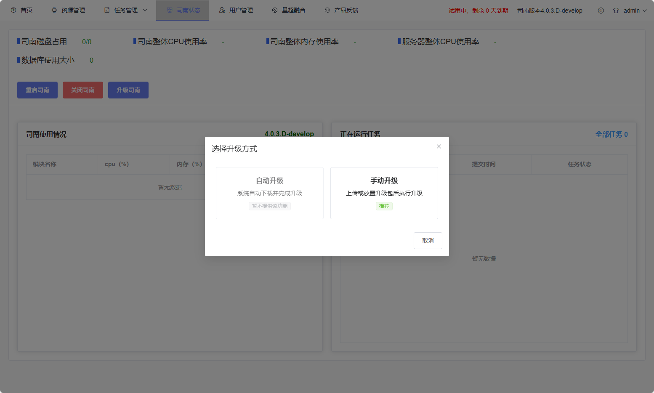The height and width of the screenshot is (393, 654).
Task: Click the headset icon for 产品反馈
Action: point(327,10)
